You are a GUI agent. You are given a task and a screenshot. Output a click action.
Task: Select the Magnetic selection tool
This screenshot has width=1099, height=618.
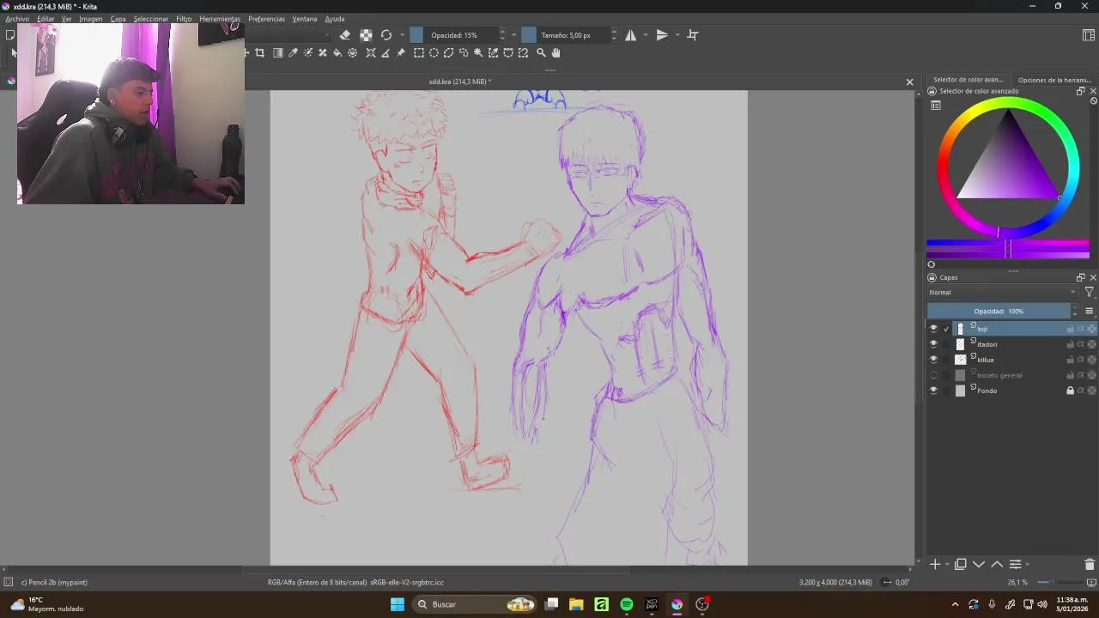523,53
